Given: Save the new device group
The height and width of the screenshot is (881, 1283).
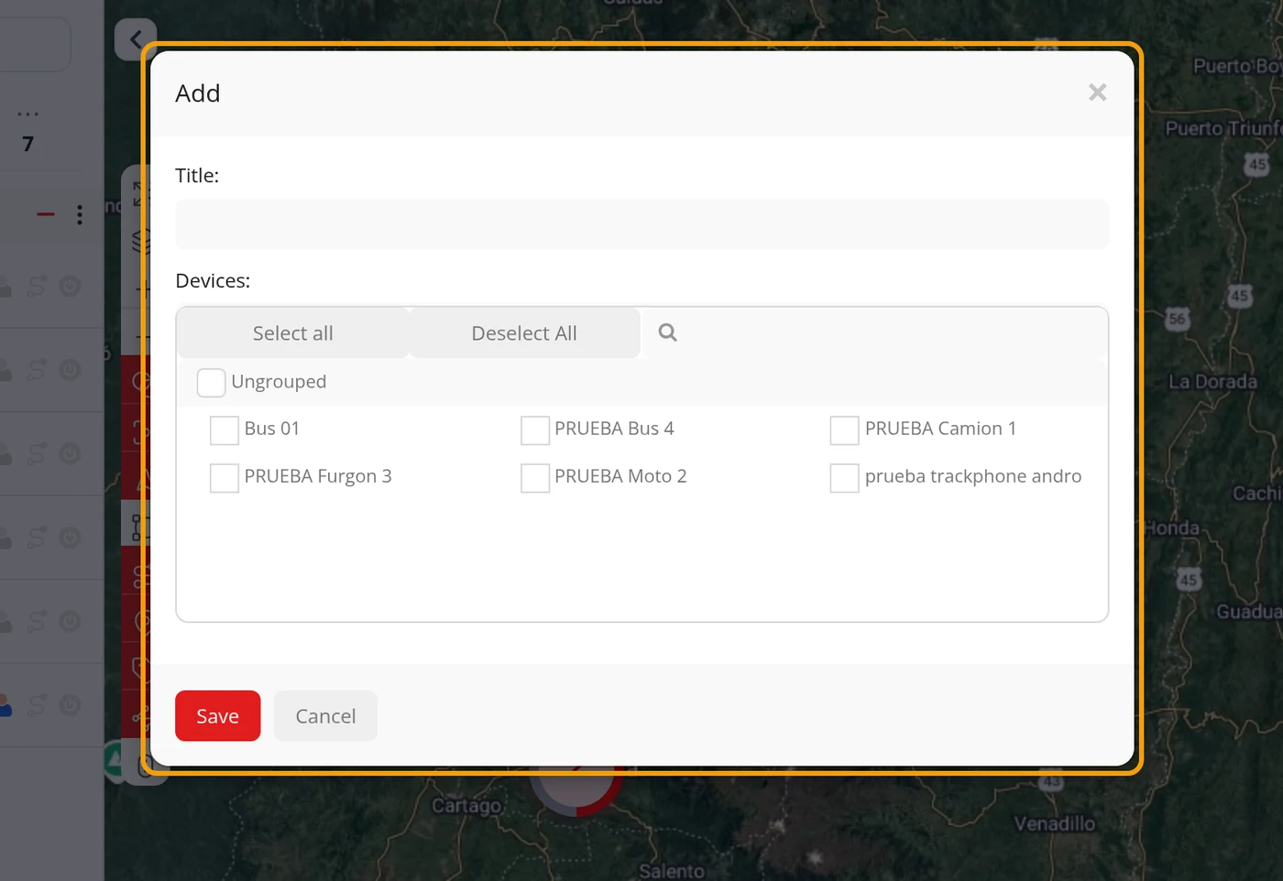Looking at the screenshot, I should click(218, 716).
